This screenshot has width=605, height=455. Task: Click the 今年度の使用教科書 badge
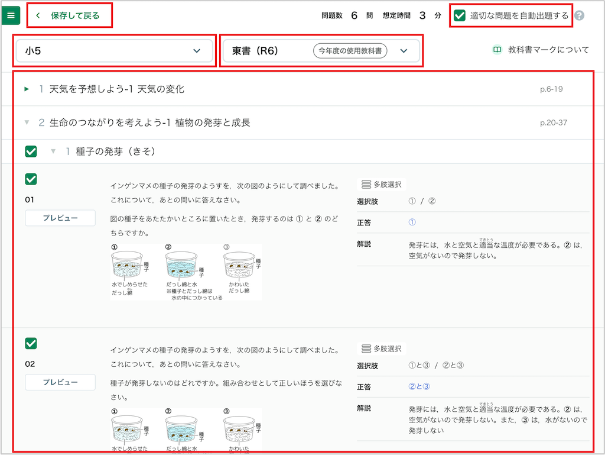(350, 51)
